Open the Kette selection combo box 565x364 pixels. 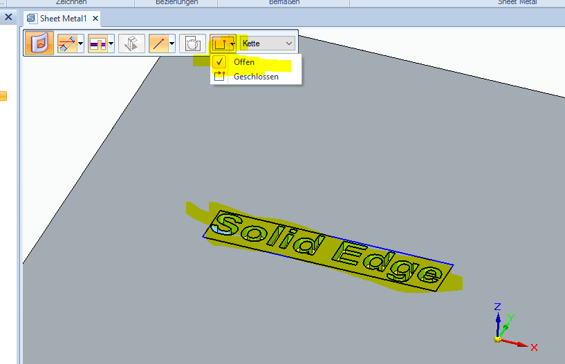point(268,44)
